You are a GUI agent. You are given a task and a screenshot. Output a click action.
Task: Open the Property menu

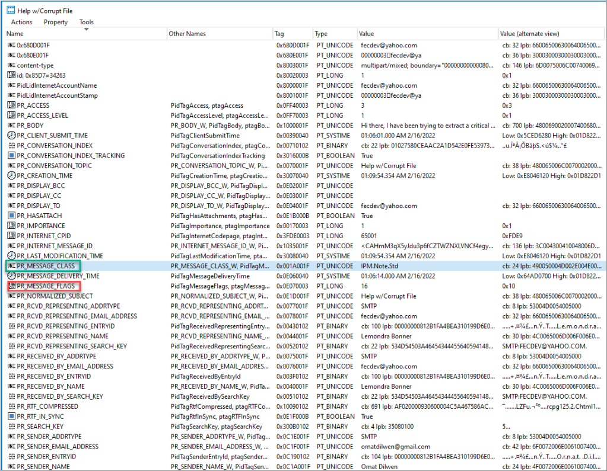click(56, 23)
